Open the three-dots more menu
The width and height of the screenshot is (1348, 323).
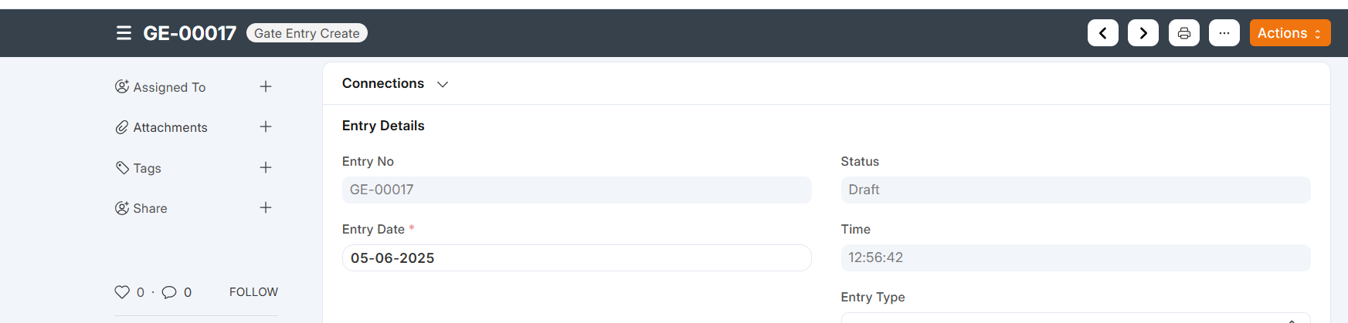coord(1224,33)
